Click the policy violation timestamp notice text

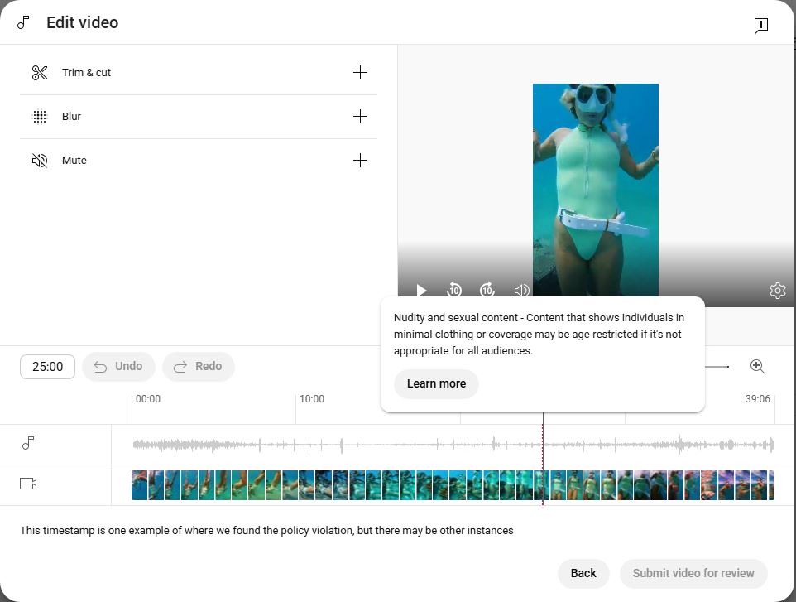click(x=266, y=530)
